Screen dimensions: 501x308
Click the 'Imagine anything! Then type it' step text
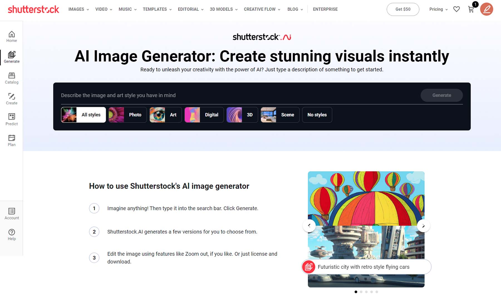point(183,208)
